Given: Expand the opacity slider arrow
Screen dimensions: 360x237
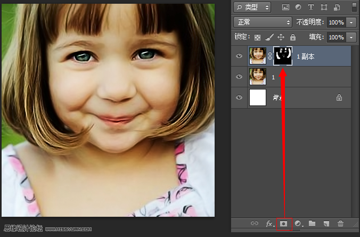Looking at the screenshot, I should pyautogui.click(x=351, y=22).
